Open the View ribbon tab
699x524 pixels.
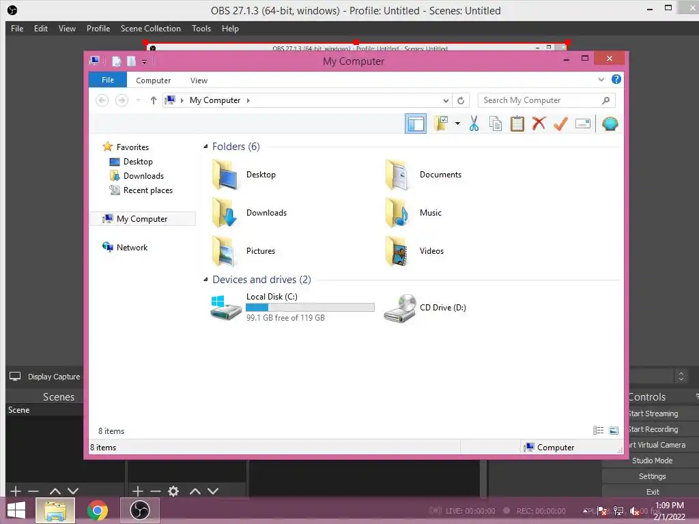(199, 81)
